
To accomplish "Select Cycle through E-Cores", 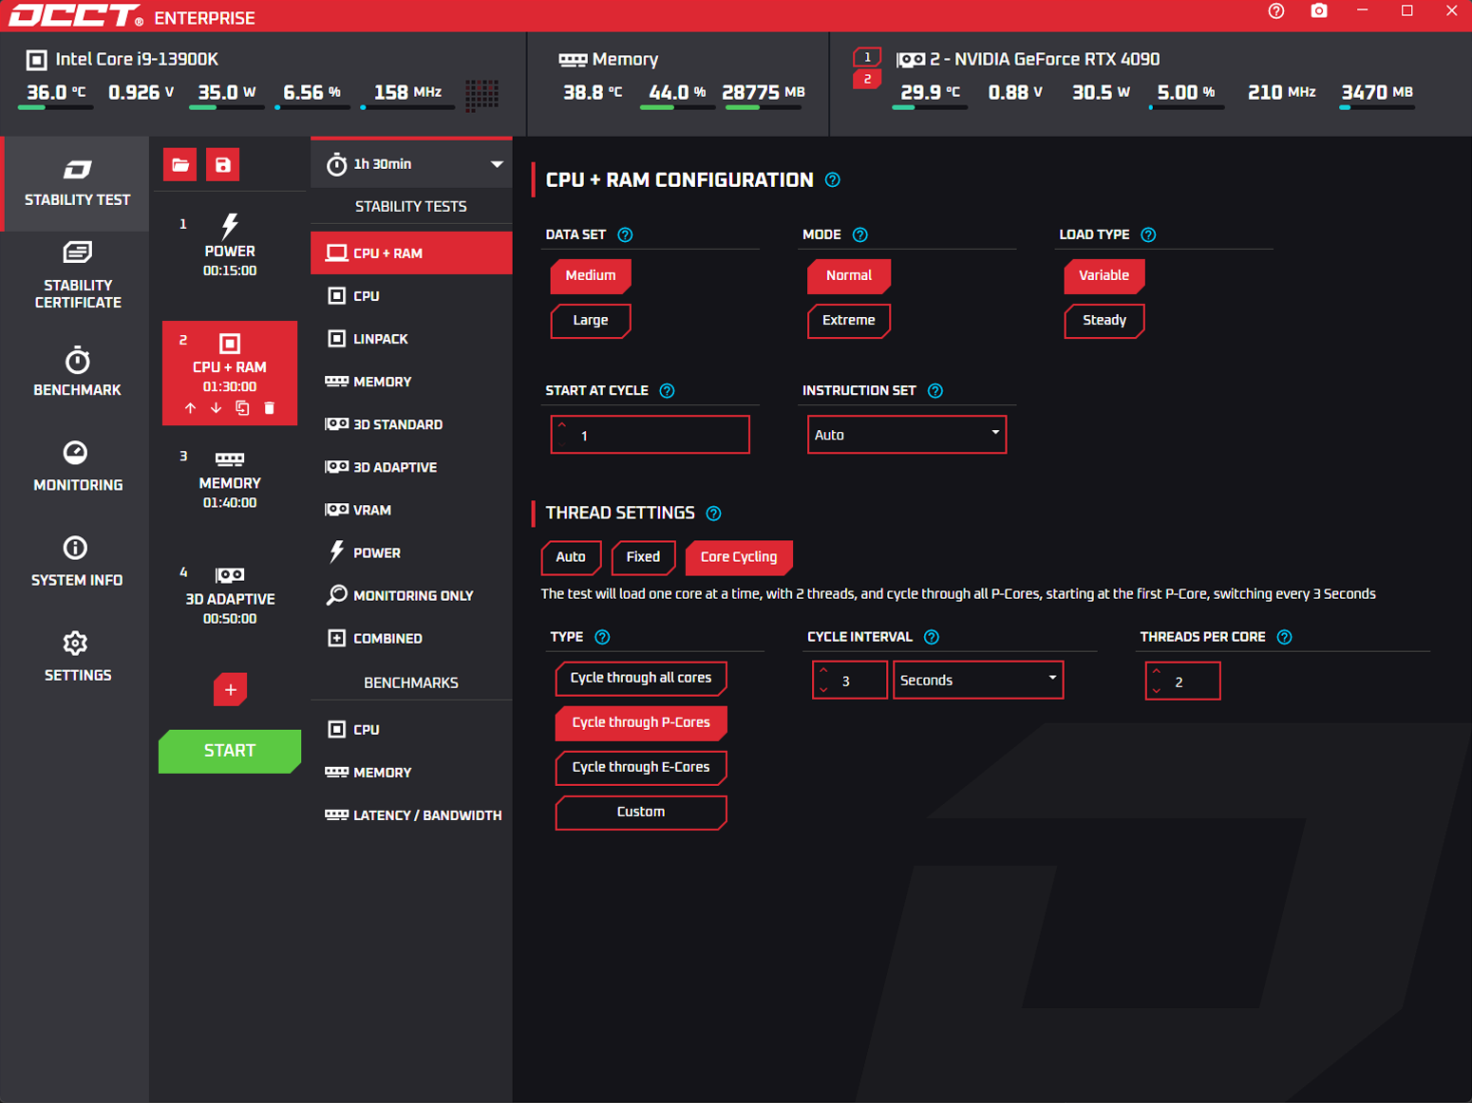I will (641, 767).
